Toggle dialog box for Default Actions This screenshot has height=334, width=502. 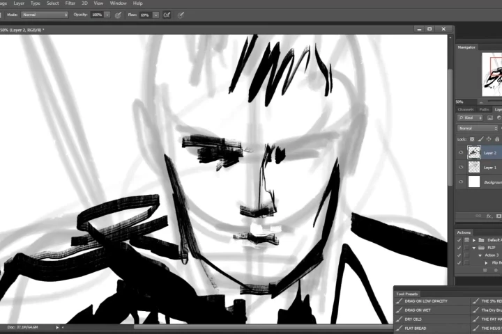466,240
